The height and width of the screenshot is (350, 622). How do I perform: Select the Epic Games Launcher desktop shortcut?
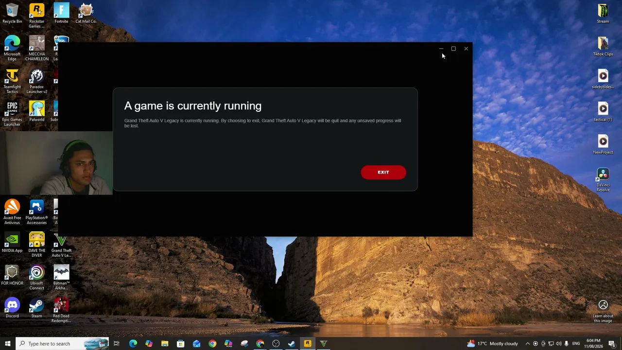coord(12,114)
